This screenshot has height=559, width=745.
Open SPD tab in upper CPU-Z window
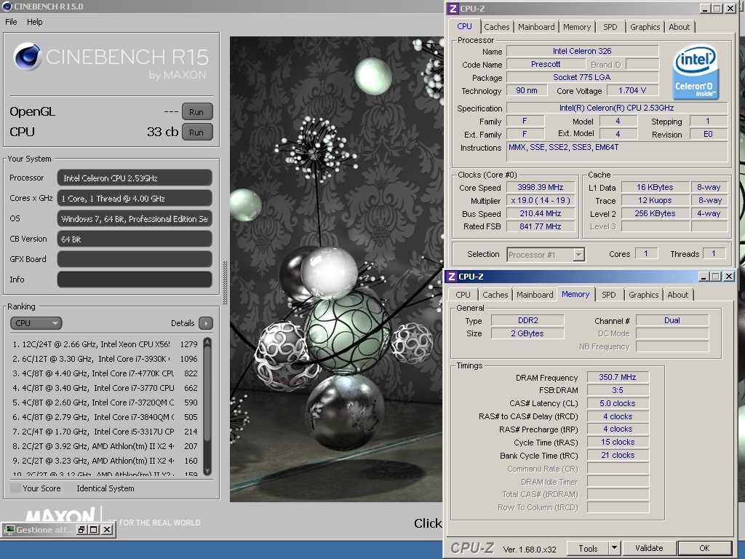(x=610, y=27)
